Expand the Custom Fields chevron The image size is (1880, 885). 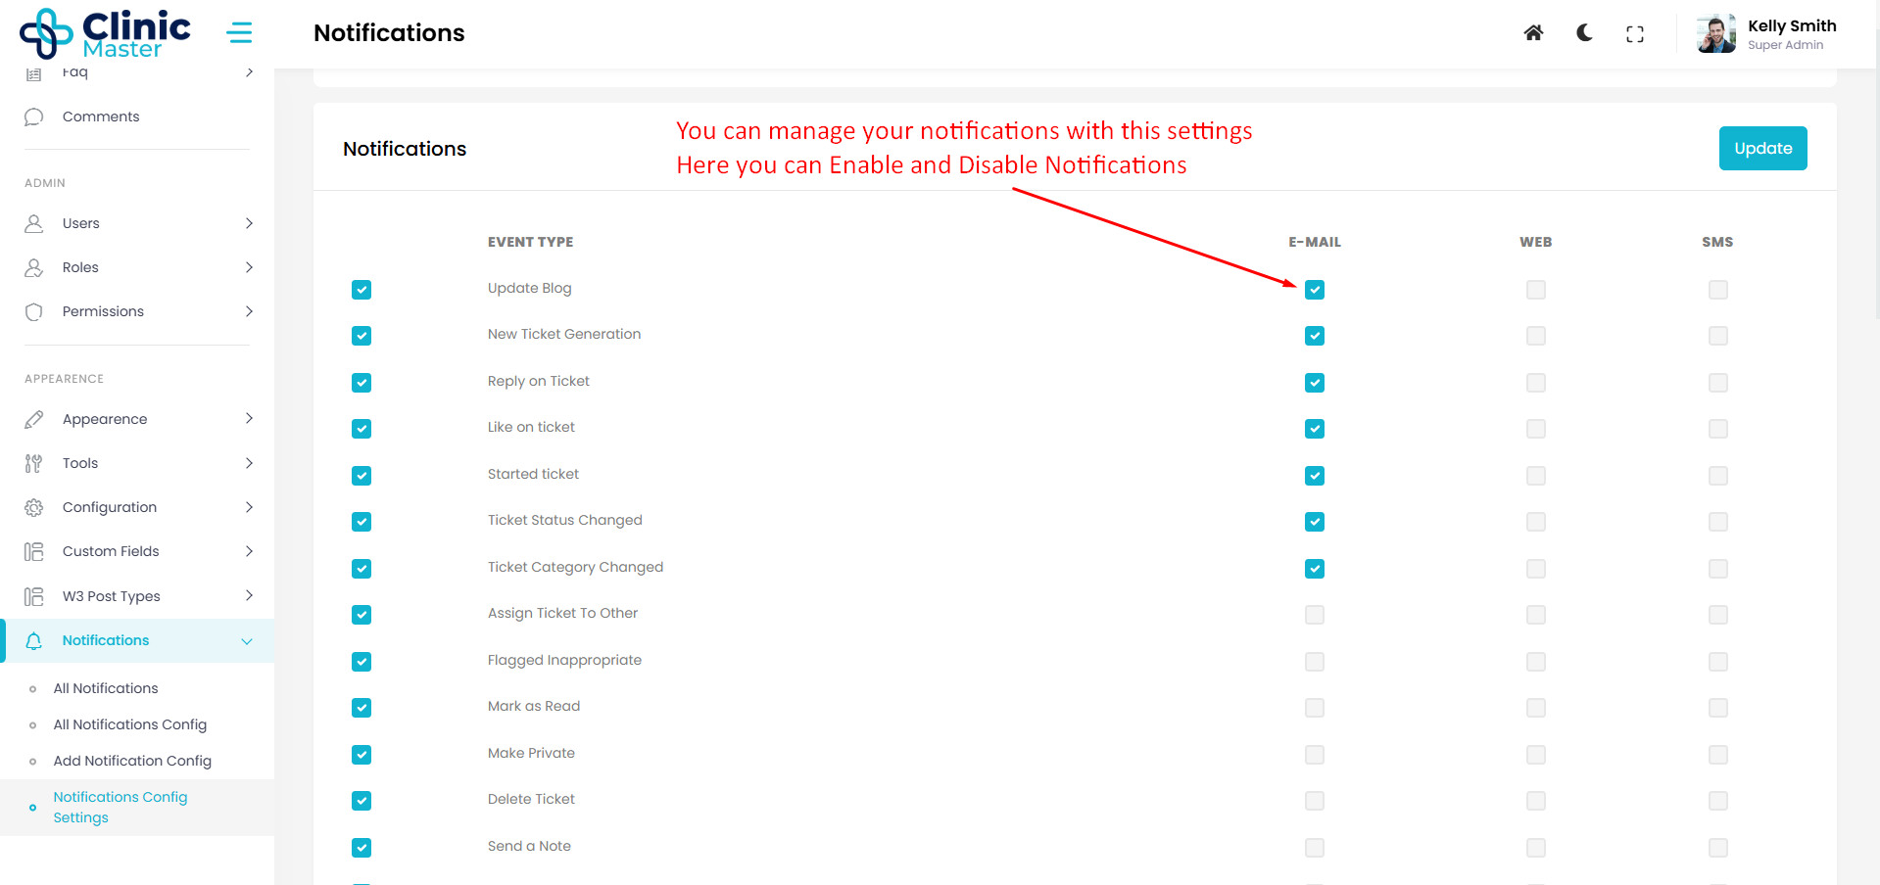pos(249,551)
